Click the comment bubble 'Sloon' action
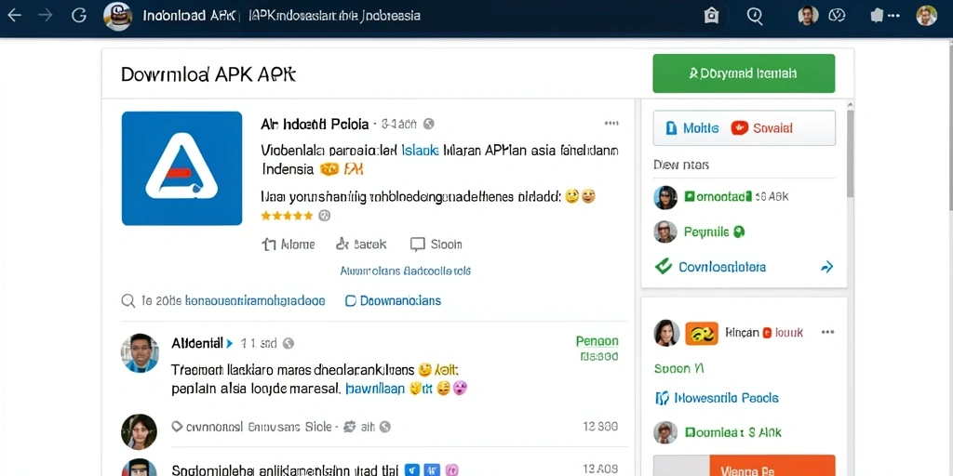 pyautogui.click(x=436, y=245)
